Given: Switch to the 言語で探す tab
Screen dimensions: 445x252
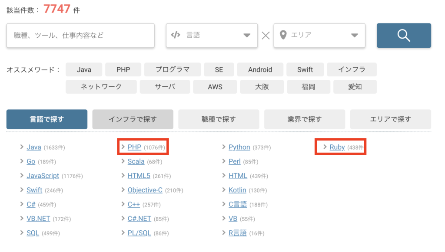Looking at the screenshot, I should [47, 119].
